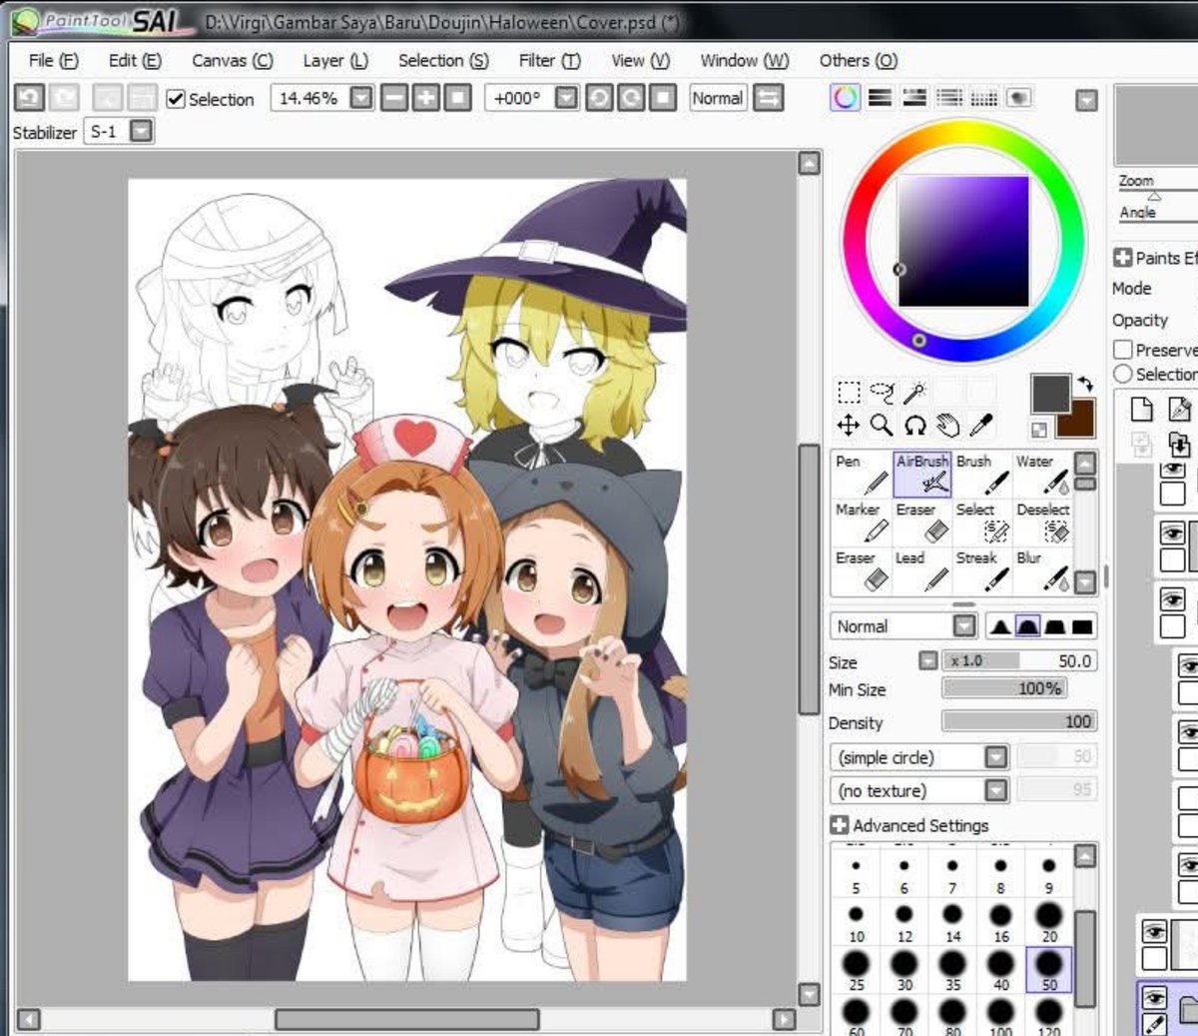The image size is (1198, 1036).
Task: Rotate the view counterclockwise
Action: pos(599,98)
